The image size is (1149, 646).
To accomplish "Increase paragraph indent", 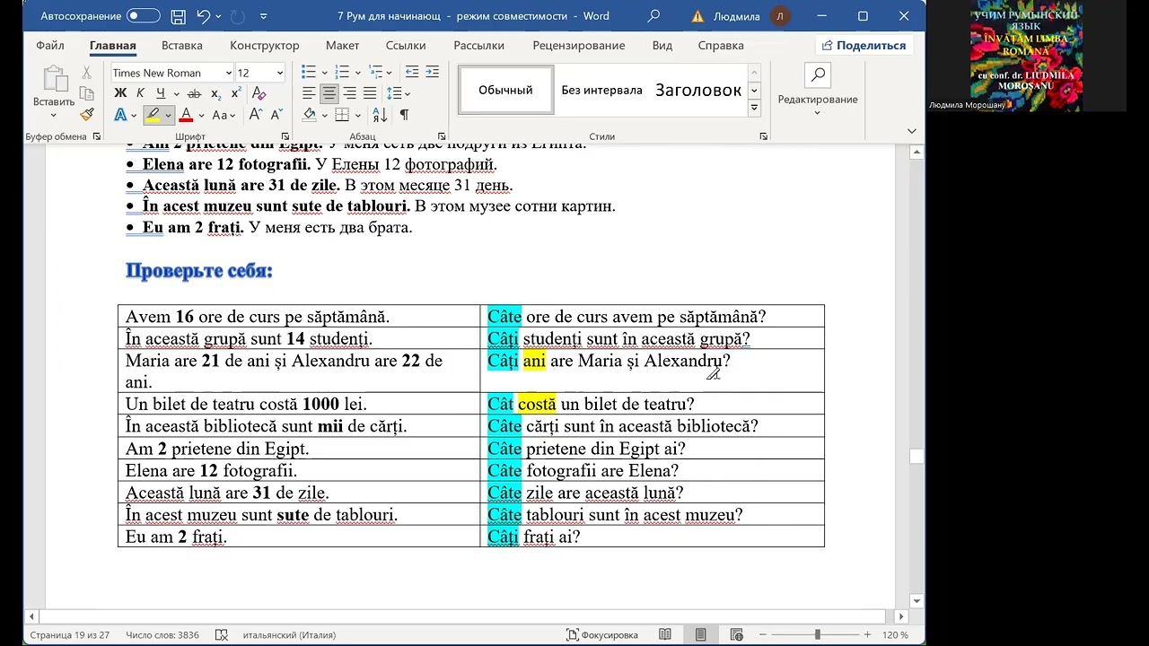I will 432,73.
